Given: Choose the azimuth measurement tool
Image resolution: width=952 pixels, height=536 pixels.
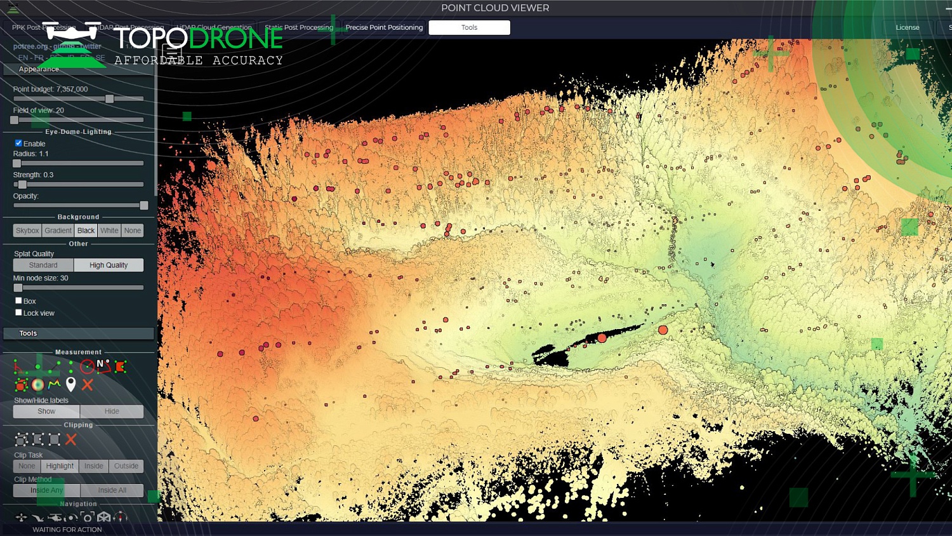Looking at the screenshot, I should pyautogui.click(x=103, y=366).
